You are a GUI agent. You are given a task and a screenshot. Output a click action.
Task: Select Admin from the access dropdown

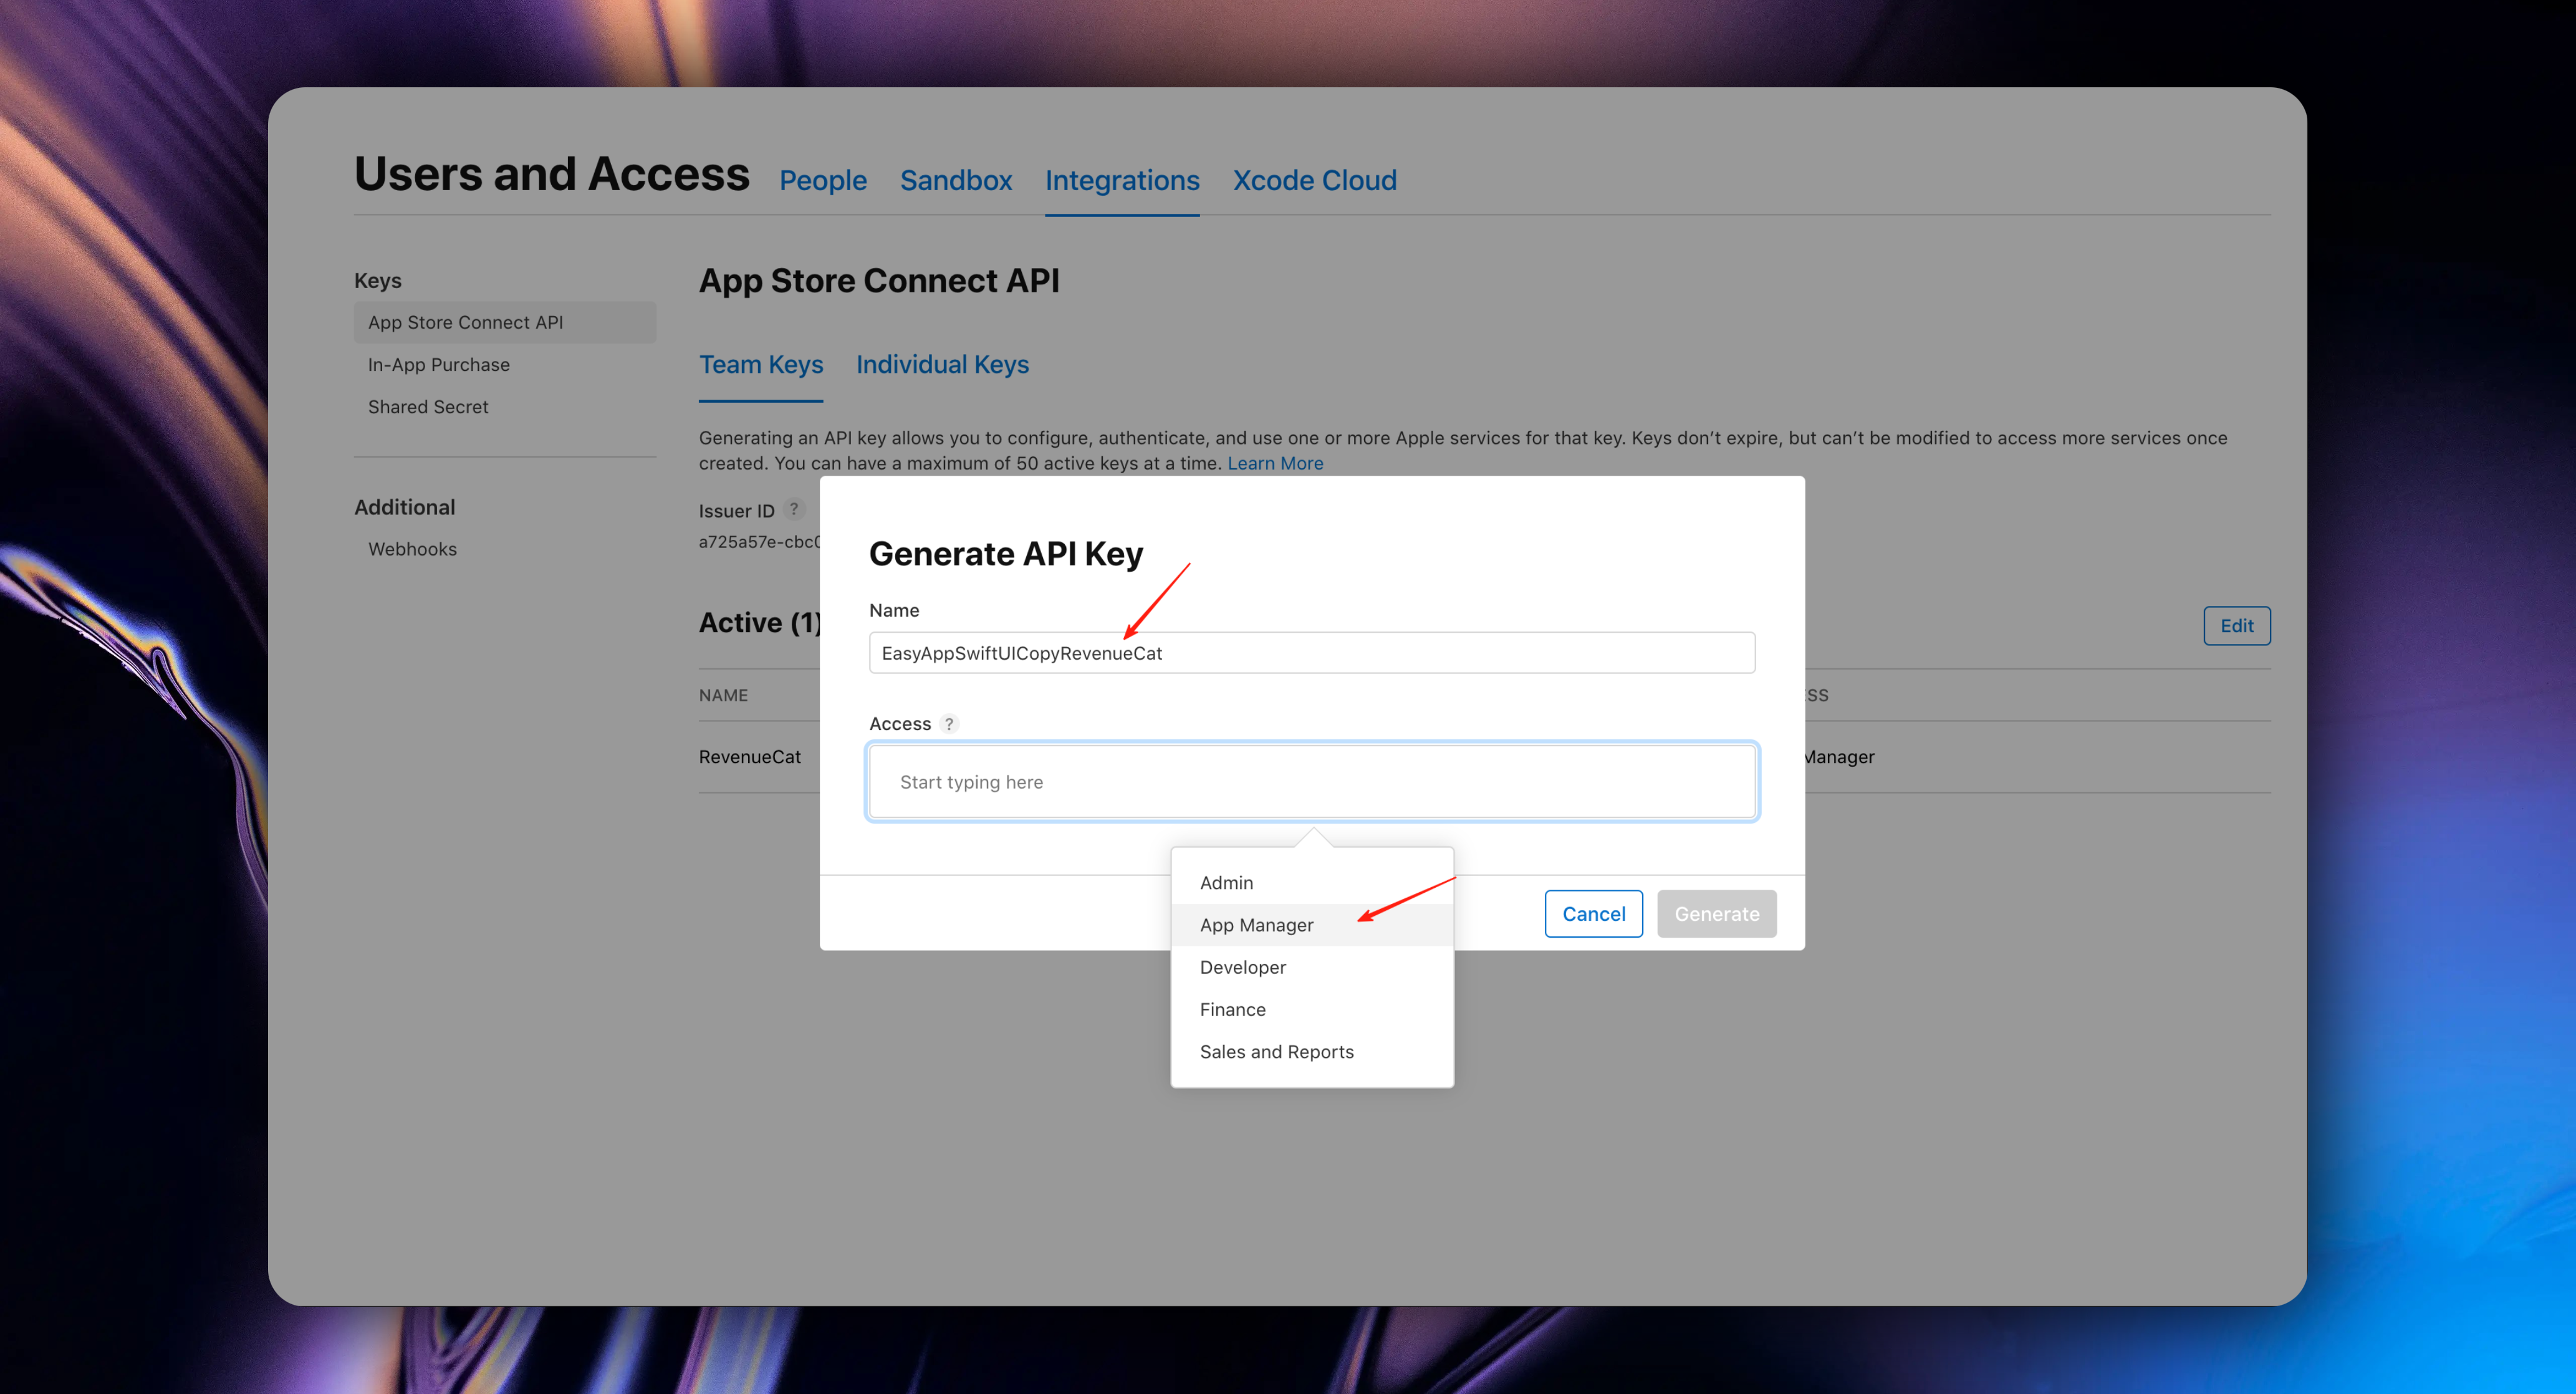click(1226, 882)
